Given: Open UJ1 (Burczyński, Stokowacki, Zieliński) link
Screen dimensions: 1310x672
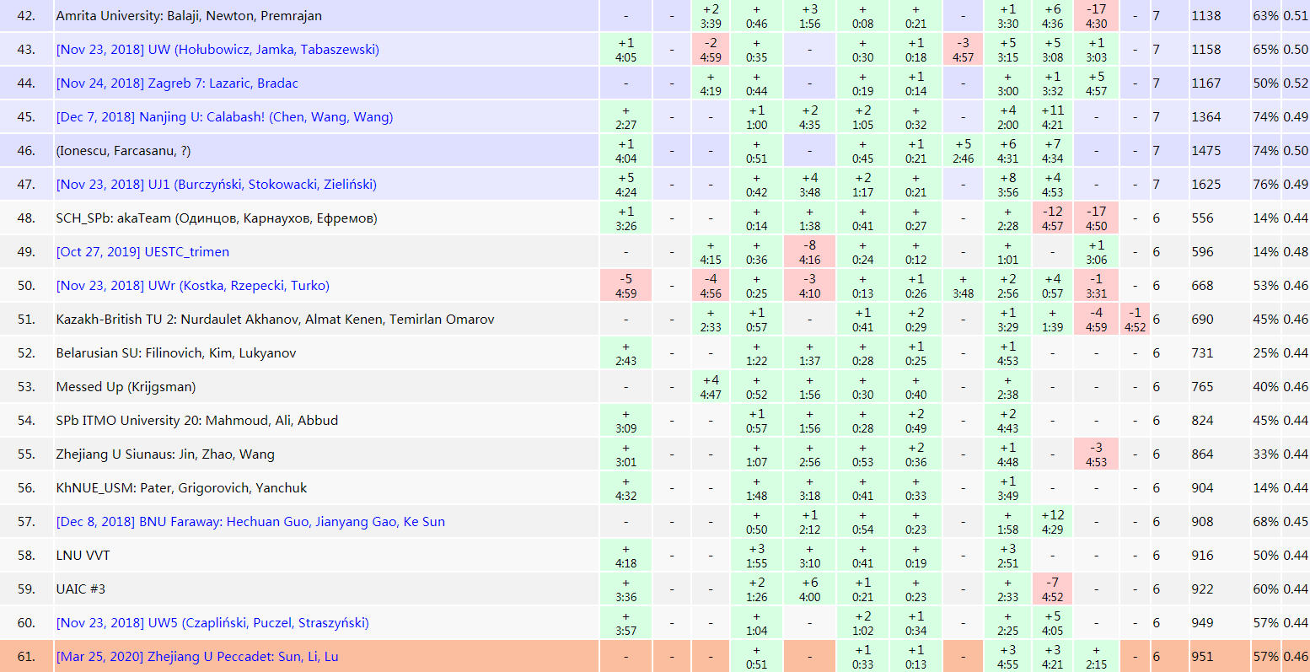Looking at the screenshot, I should pos(216,185).
